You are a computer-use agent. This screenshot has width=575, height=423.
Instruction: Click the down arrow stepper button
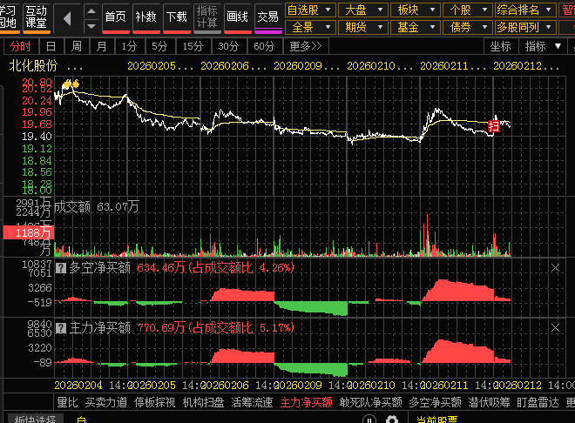point(91,26)
